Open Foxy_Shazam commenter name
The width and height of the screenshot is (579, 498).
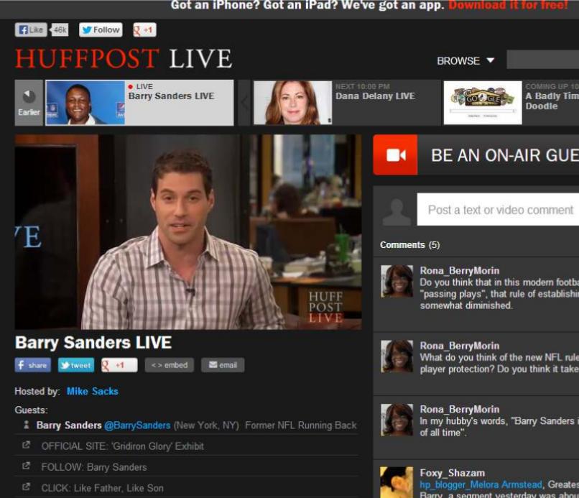click(453, 473)
